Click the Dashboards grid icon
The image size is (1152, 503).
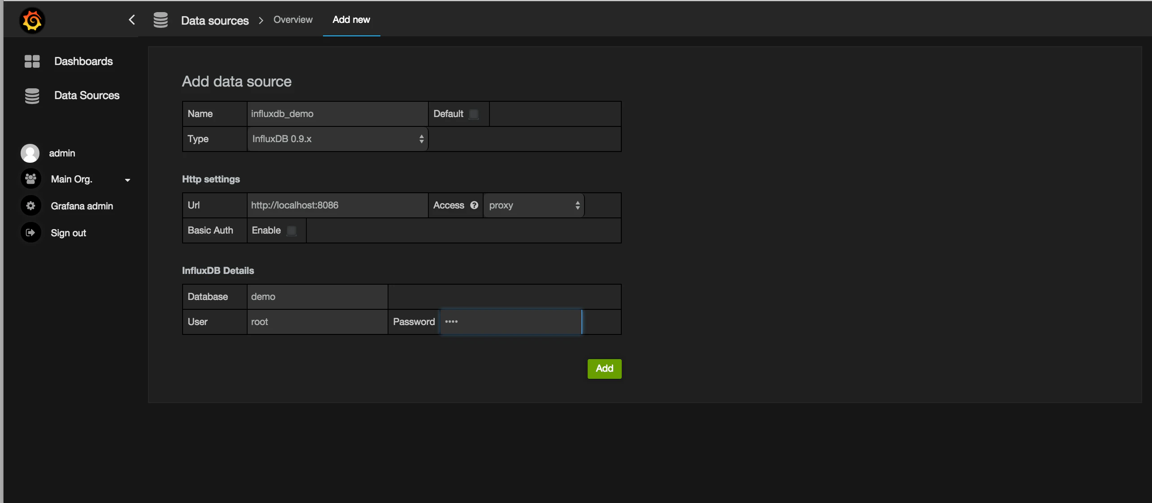pos(32,61)
